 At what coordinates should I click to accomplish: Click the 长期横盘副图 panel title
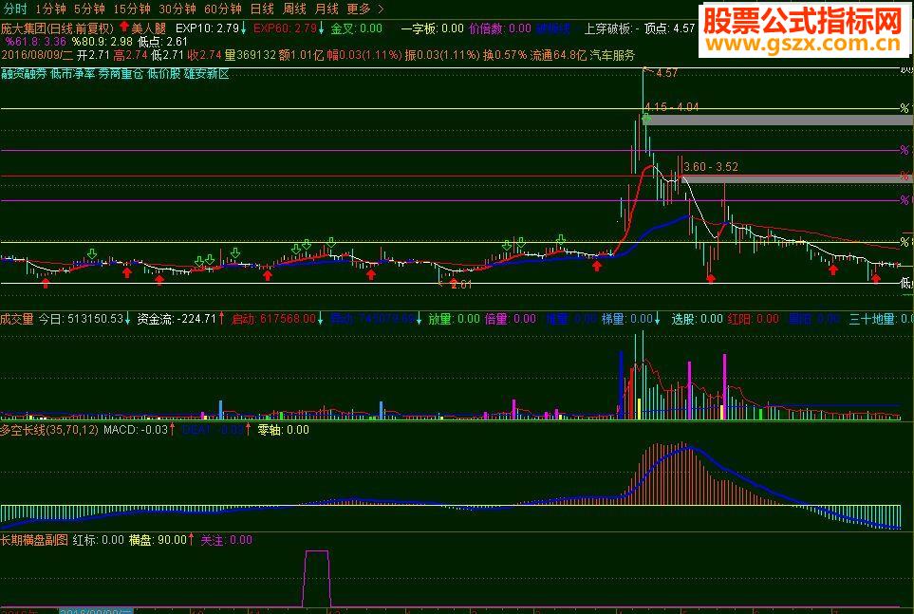point(34,540)
